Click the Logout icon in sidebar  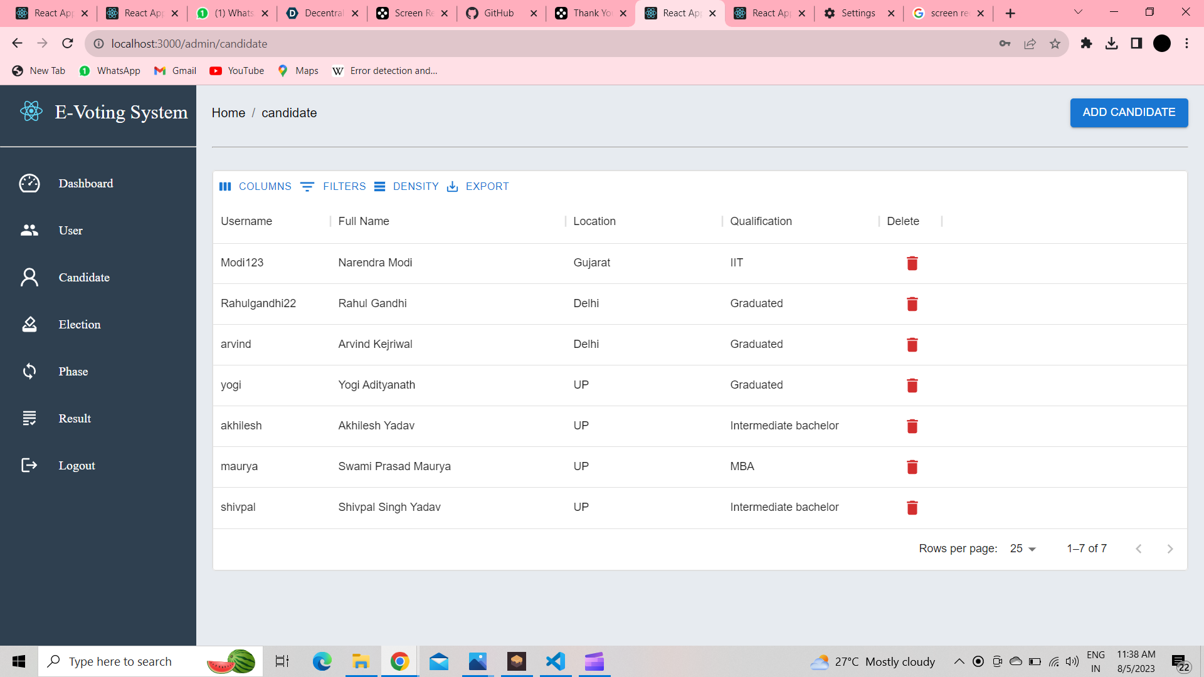pos(29,466)
